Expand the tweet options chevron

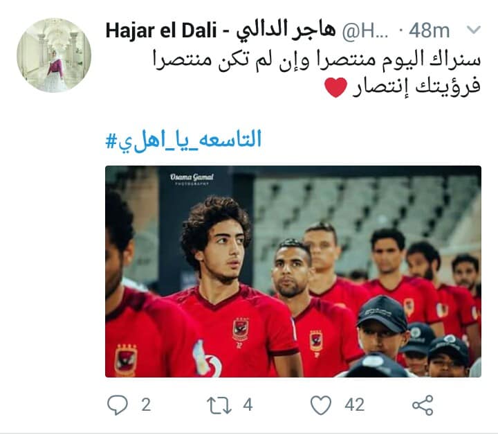click(x=474, y=30)
